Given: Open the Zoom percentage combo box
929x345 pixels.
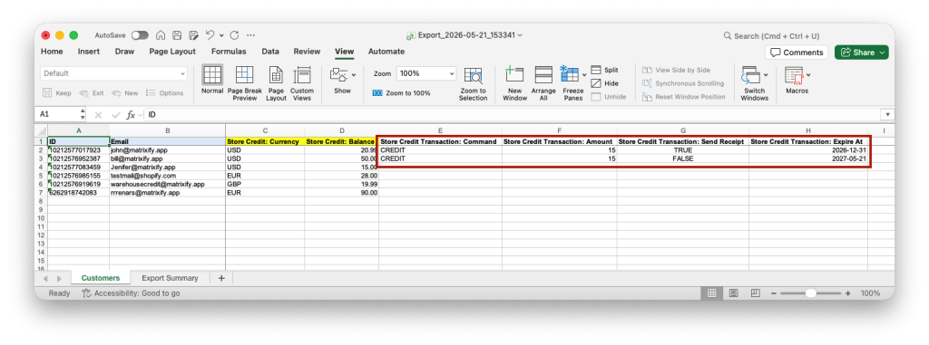Looking at the screenshot, I should pos(426,73).
